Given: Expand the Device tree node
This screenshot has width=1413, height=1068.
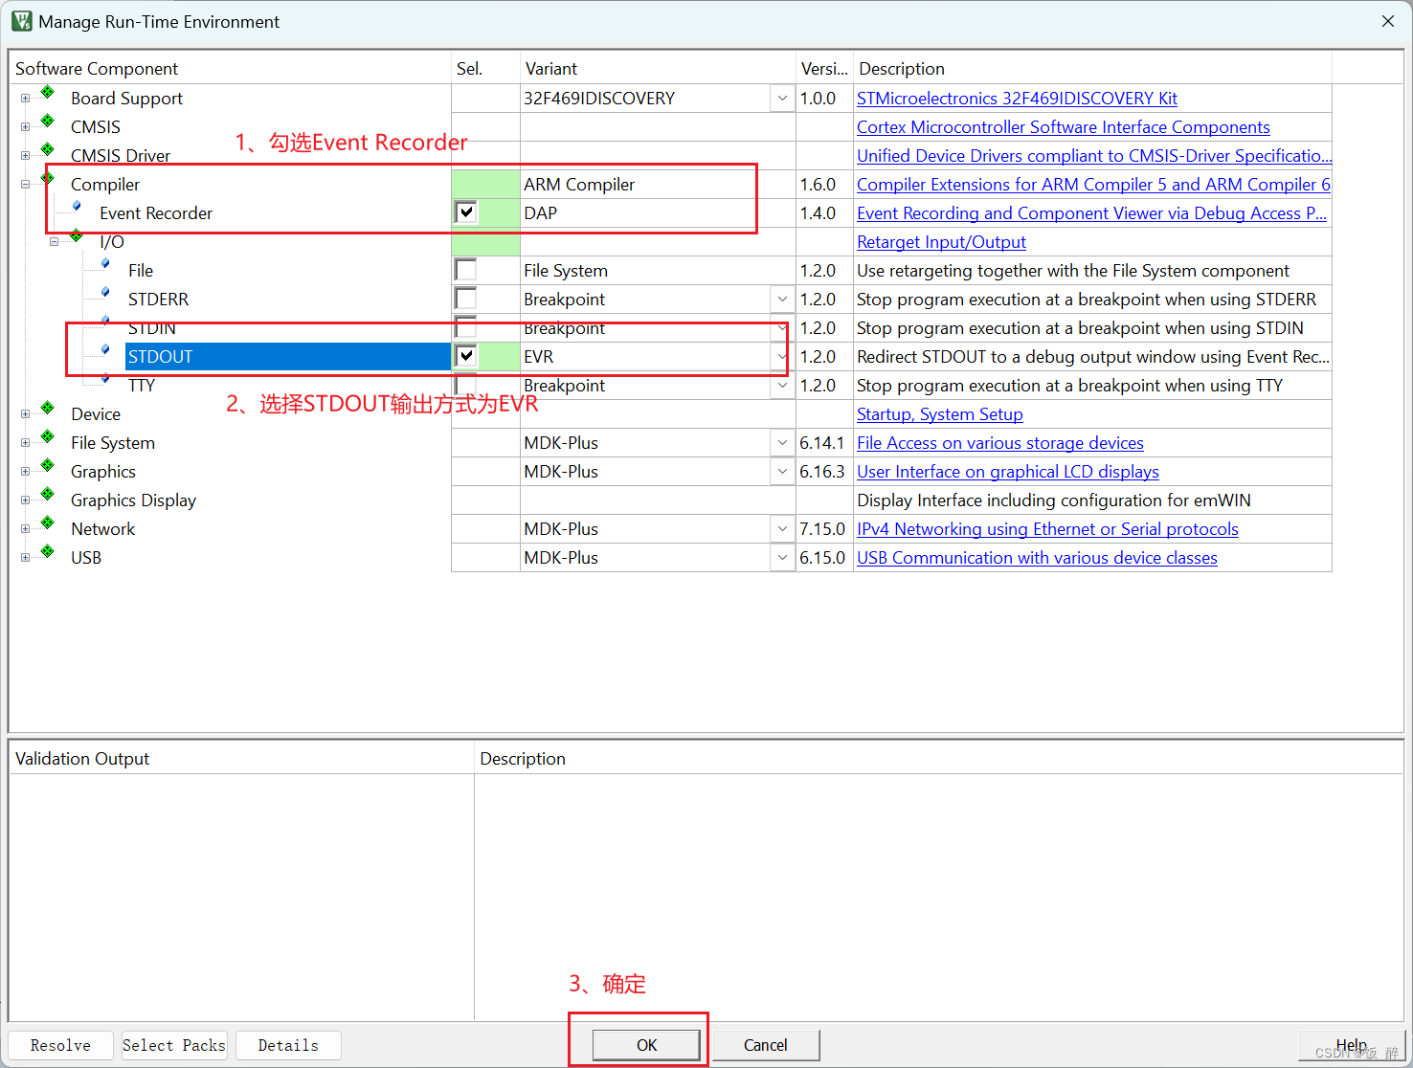Looking at the screenshot, I should [x=23, y=413].
